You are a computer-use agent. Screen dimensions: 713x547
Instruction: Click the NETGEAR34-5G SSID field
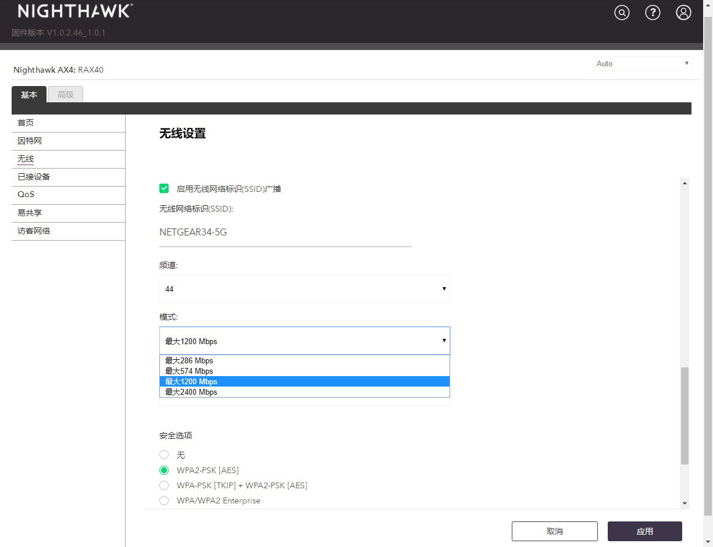pyautogui.click(x=286, y=233)
